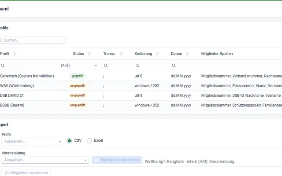282x176 pixels.
Task: Click the Ergebnisse exportieren button
Action: [117, 160]
